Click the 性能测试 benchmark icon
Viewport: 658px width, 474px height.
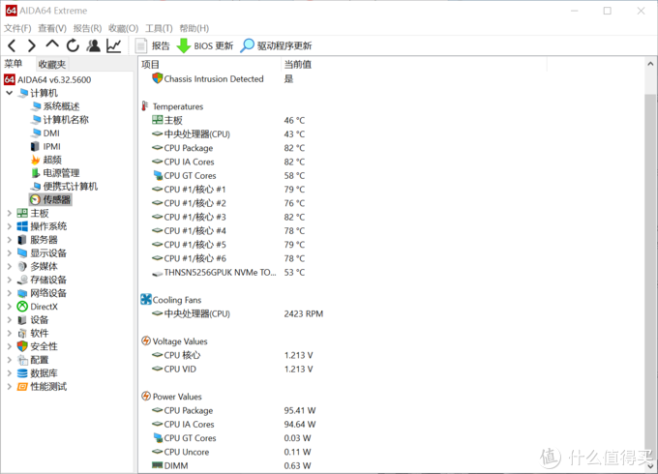(22, 387)
